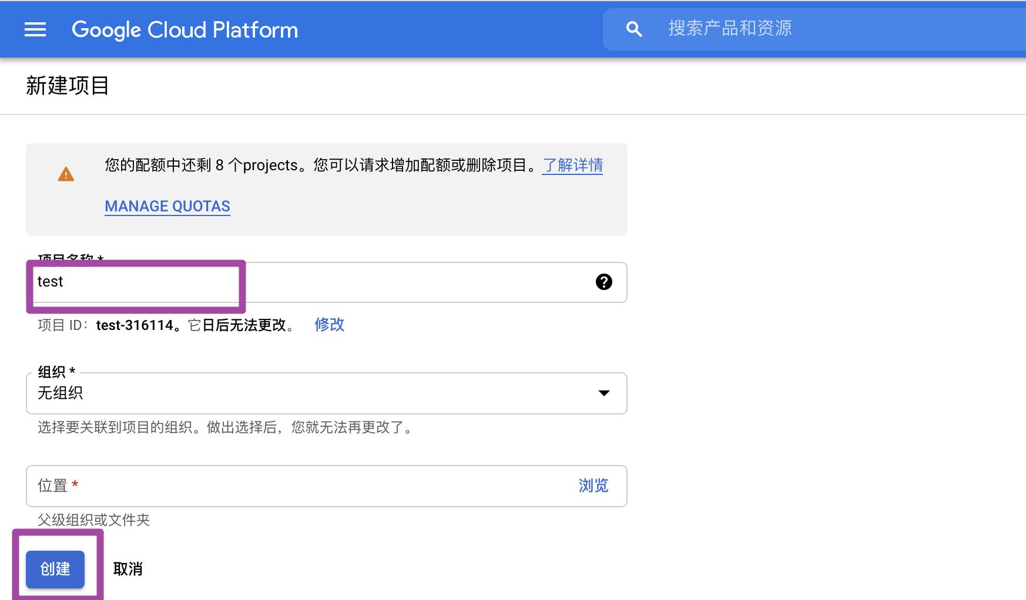This screenshot has width=1026, height=600.
Task: Click the organization dropdown arrow
Action: [604, 393]
